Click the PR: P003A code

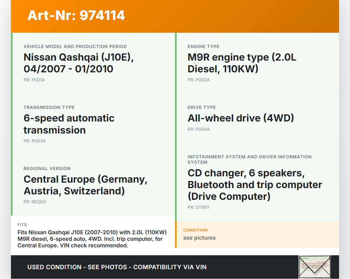point(34,141)
